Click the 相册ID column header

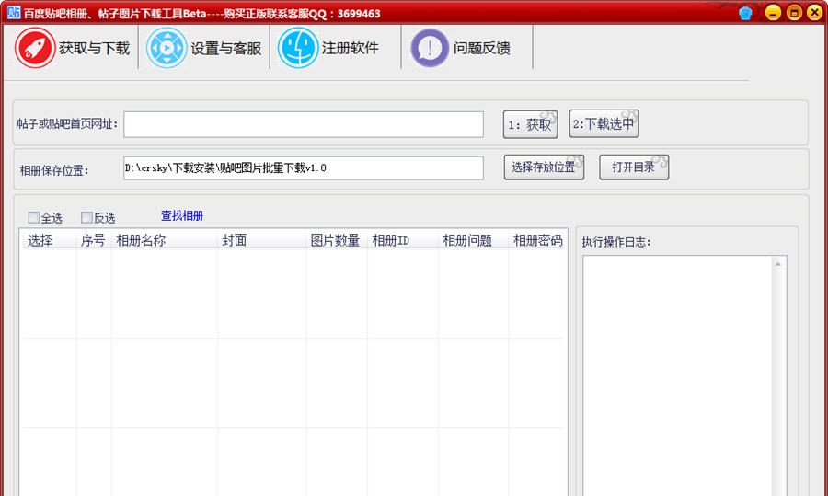(403, 241)
